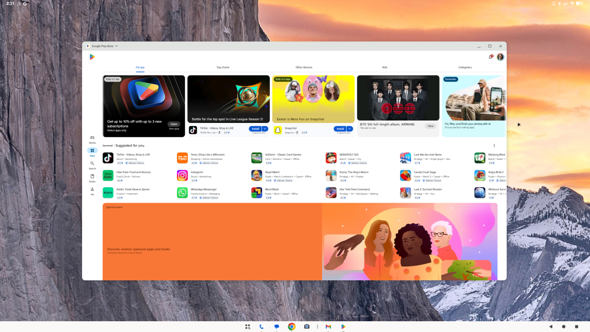590x332 pixels.
Task: Open the overflow menu beside Suggested for you
Action: 494,145
